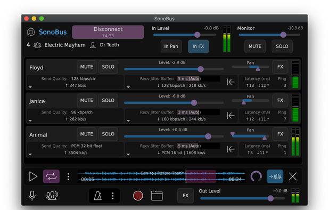
Task: Close the file playback bar
Action: pyautogui.click(x=293, y=176)
